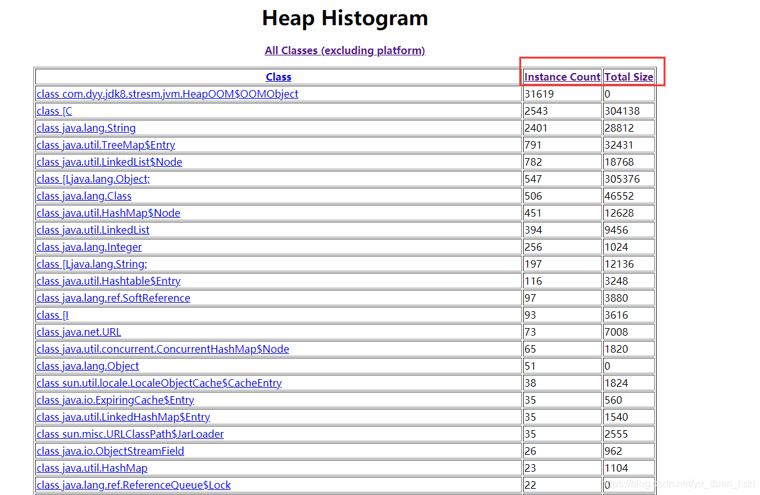760x495 pixels.
Task: Open the class [I link
Action: click(x=52, y=315)
